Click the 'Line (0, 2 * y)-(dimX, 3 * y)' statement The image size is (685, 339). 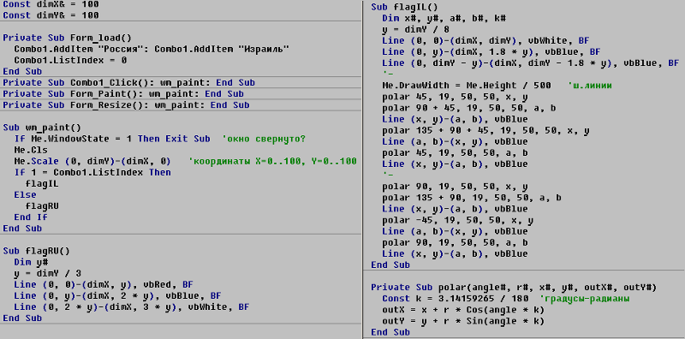tap(132, 306)
